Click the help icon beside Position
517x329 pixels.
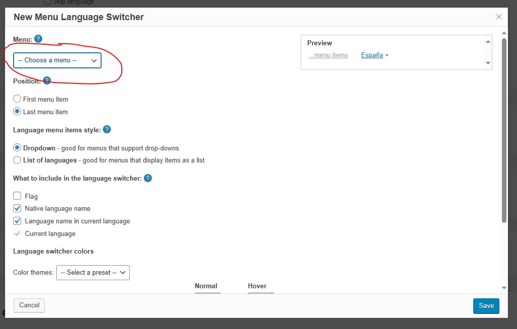[x=47, y=80]
